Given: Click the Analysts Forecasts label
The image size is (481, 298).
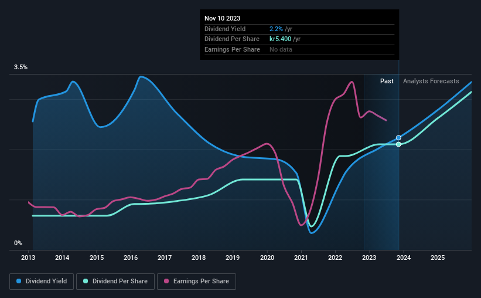Looking at the screenshot, I should pyautogui.click(x=431, y=81).
